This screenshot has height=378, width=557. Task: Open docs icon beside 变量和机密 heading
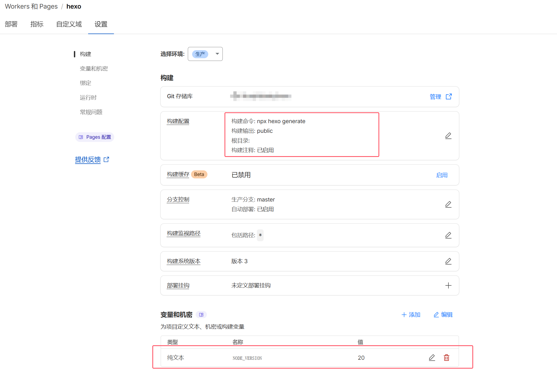tap(201, 315)
